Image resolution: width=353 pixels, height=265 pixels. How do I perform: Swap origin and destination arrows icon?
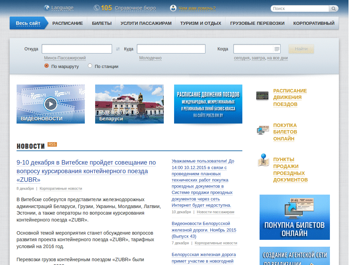click(x=118, y=49)
